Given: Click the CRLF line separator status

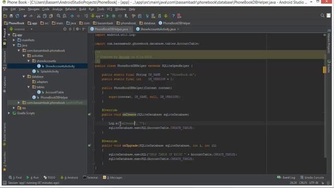Looking at the screenshot, I should click(x=303, y=183).
